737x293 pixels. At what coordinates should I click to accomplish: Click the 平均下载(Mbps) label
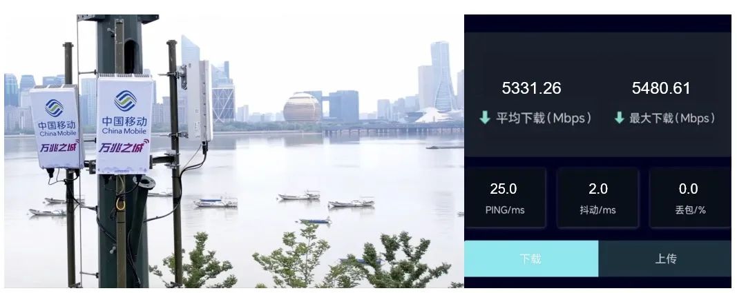[544, 118]
